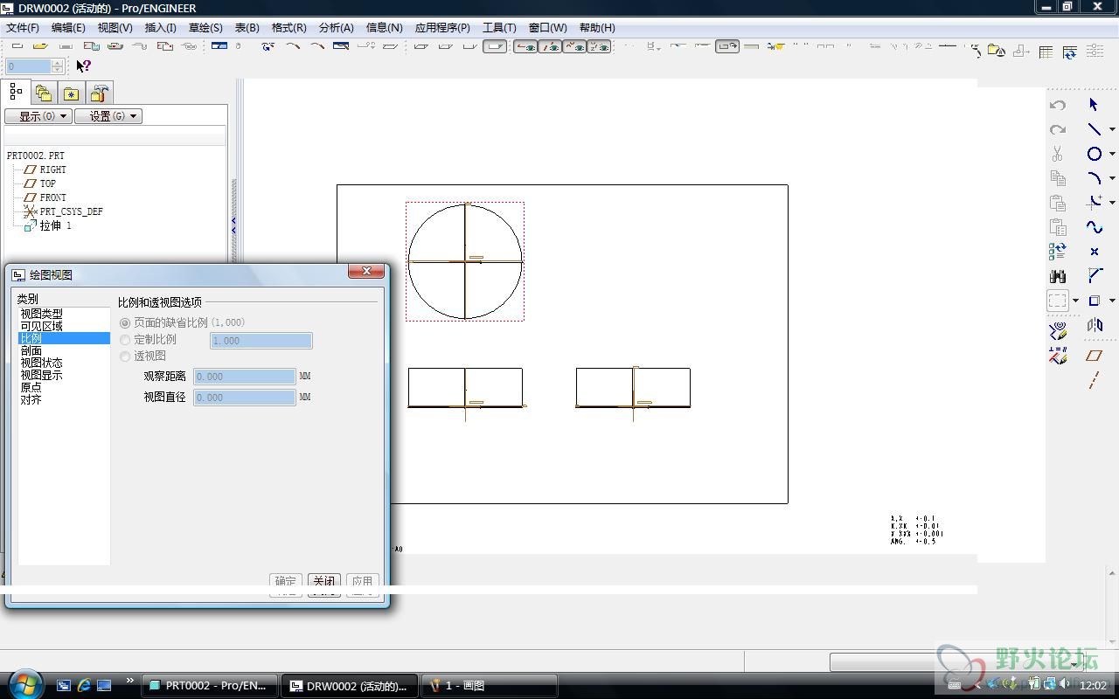The height and width of the screenshot is (699, 1119).
Task: Expand arc tool flyout arrow
Action: (x=1112, y=178)
